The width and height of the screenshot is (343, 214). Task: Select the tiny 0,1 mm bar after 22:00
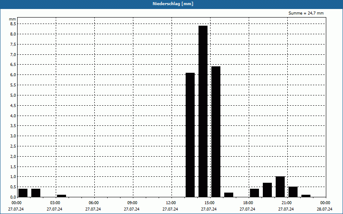[x=306, y=196]
